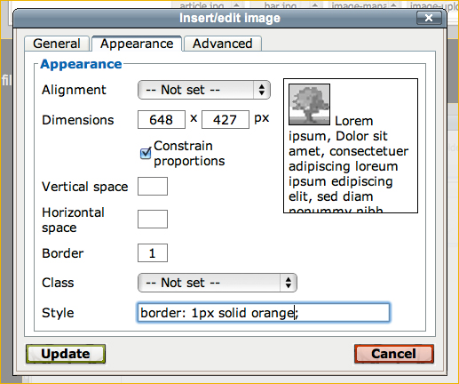
Task: Click the tree image in the preview
Action: (x=309, y=104)
